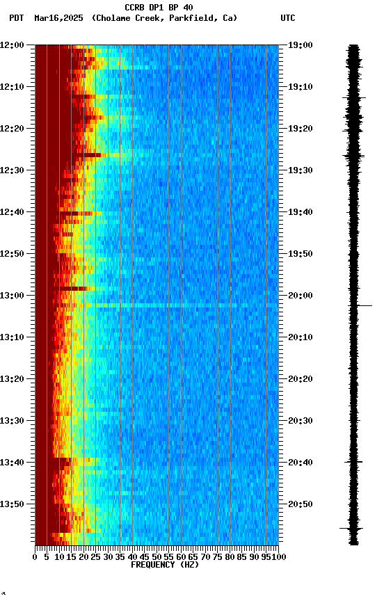Viewport: 384px width, 601px height.
Task: Click the '12:50' PDT time label
Action: pos(12,254)
